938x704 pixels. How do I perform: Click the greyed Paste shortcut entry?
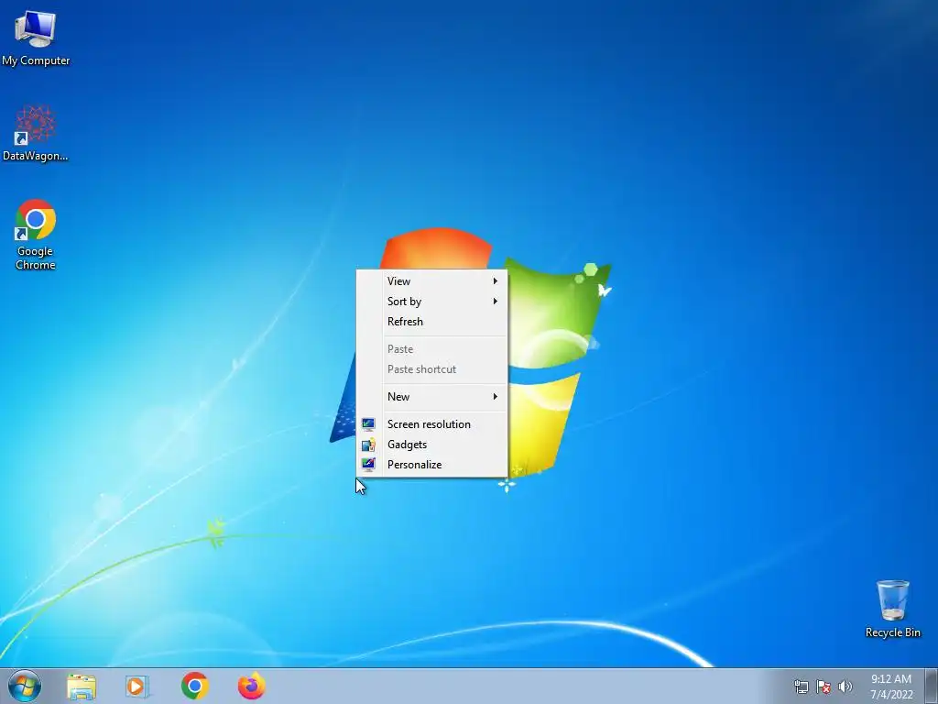(x=432, y=369)
